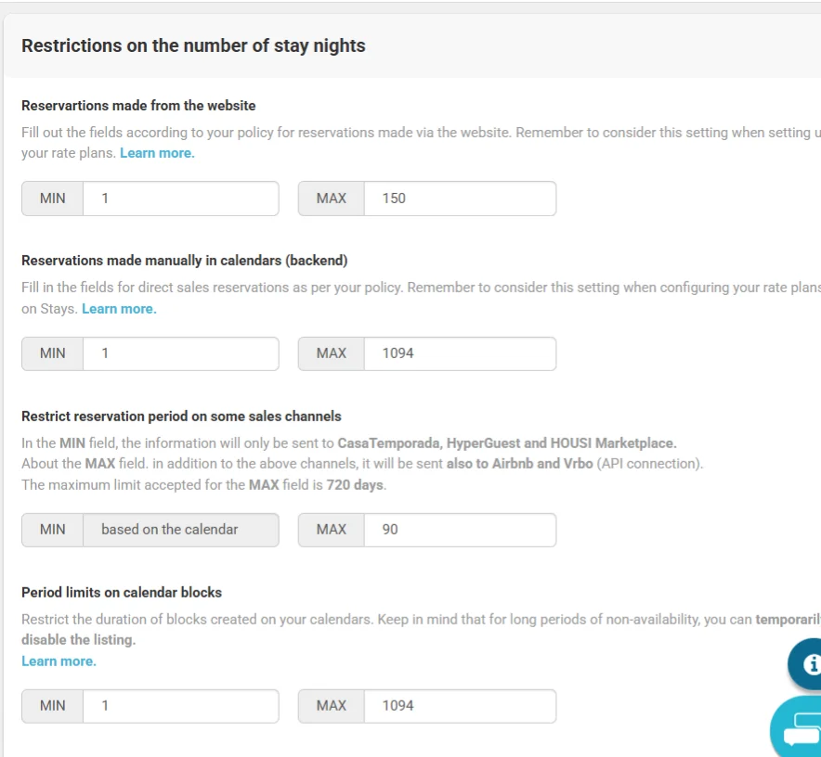
Task: Click 'Period limits on calendar blocks' heading
Action: (122, 592)
